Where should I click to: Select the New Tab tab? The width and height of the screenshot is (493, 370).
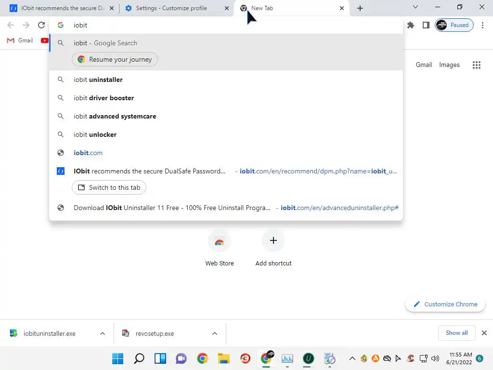291,8
